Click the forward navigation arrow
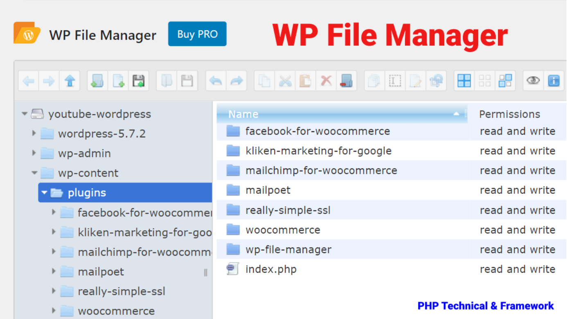 pos(49,81)
